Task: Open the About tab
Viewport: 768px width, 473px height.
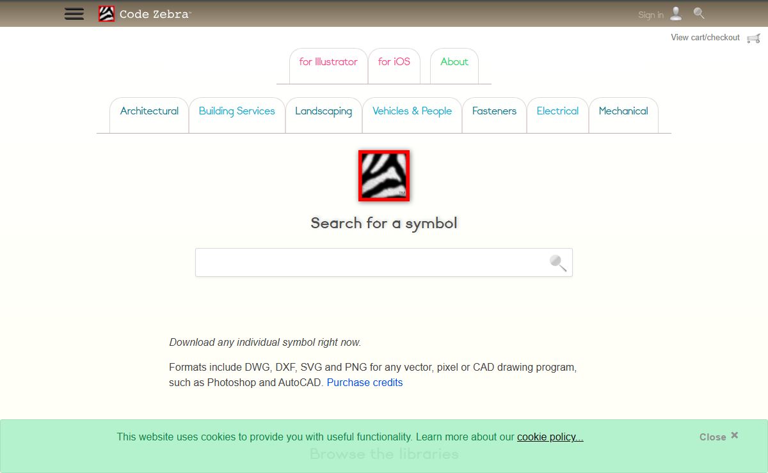Action: 454,66
